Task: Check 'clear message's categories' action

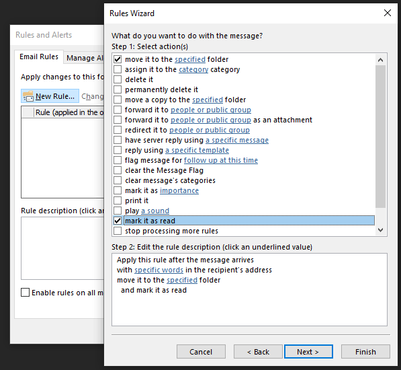Action: click(x=118, y=180)
